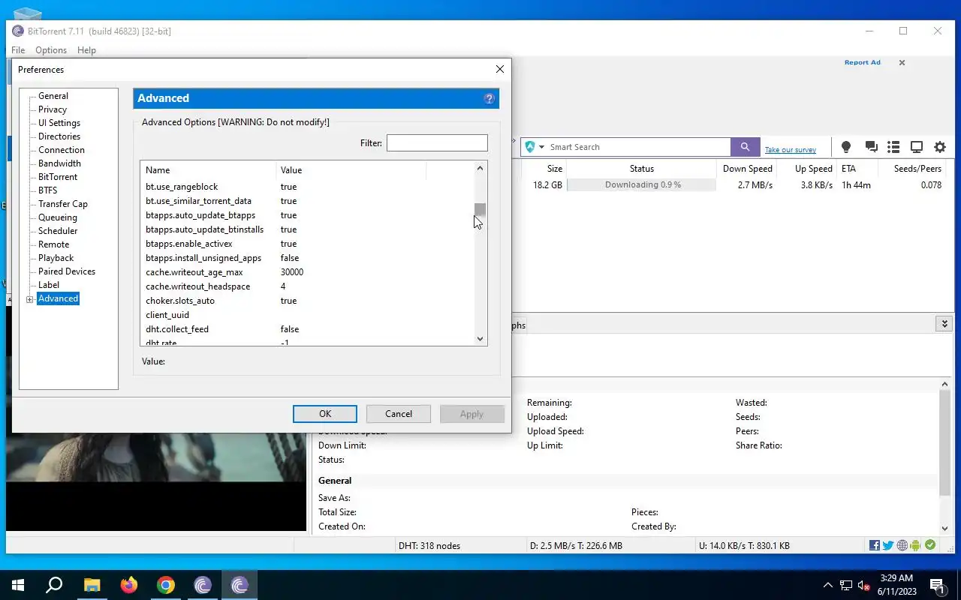Select Scheduler in the preferences tree

pos(58,231)
